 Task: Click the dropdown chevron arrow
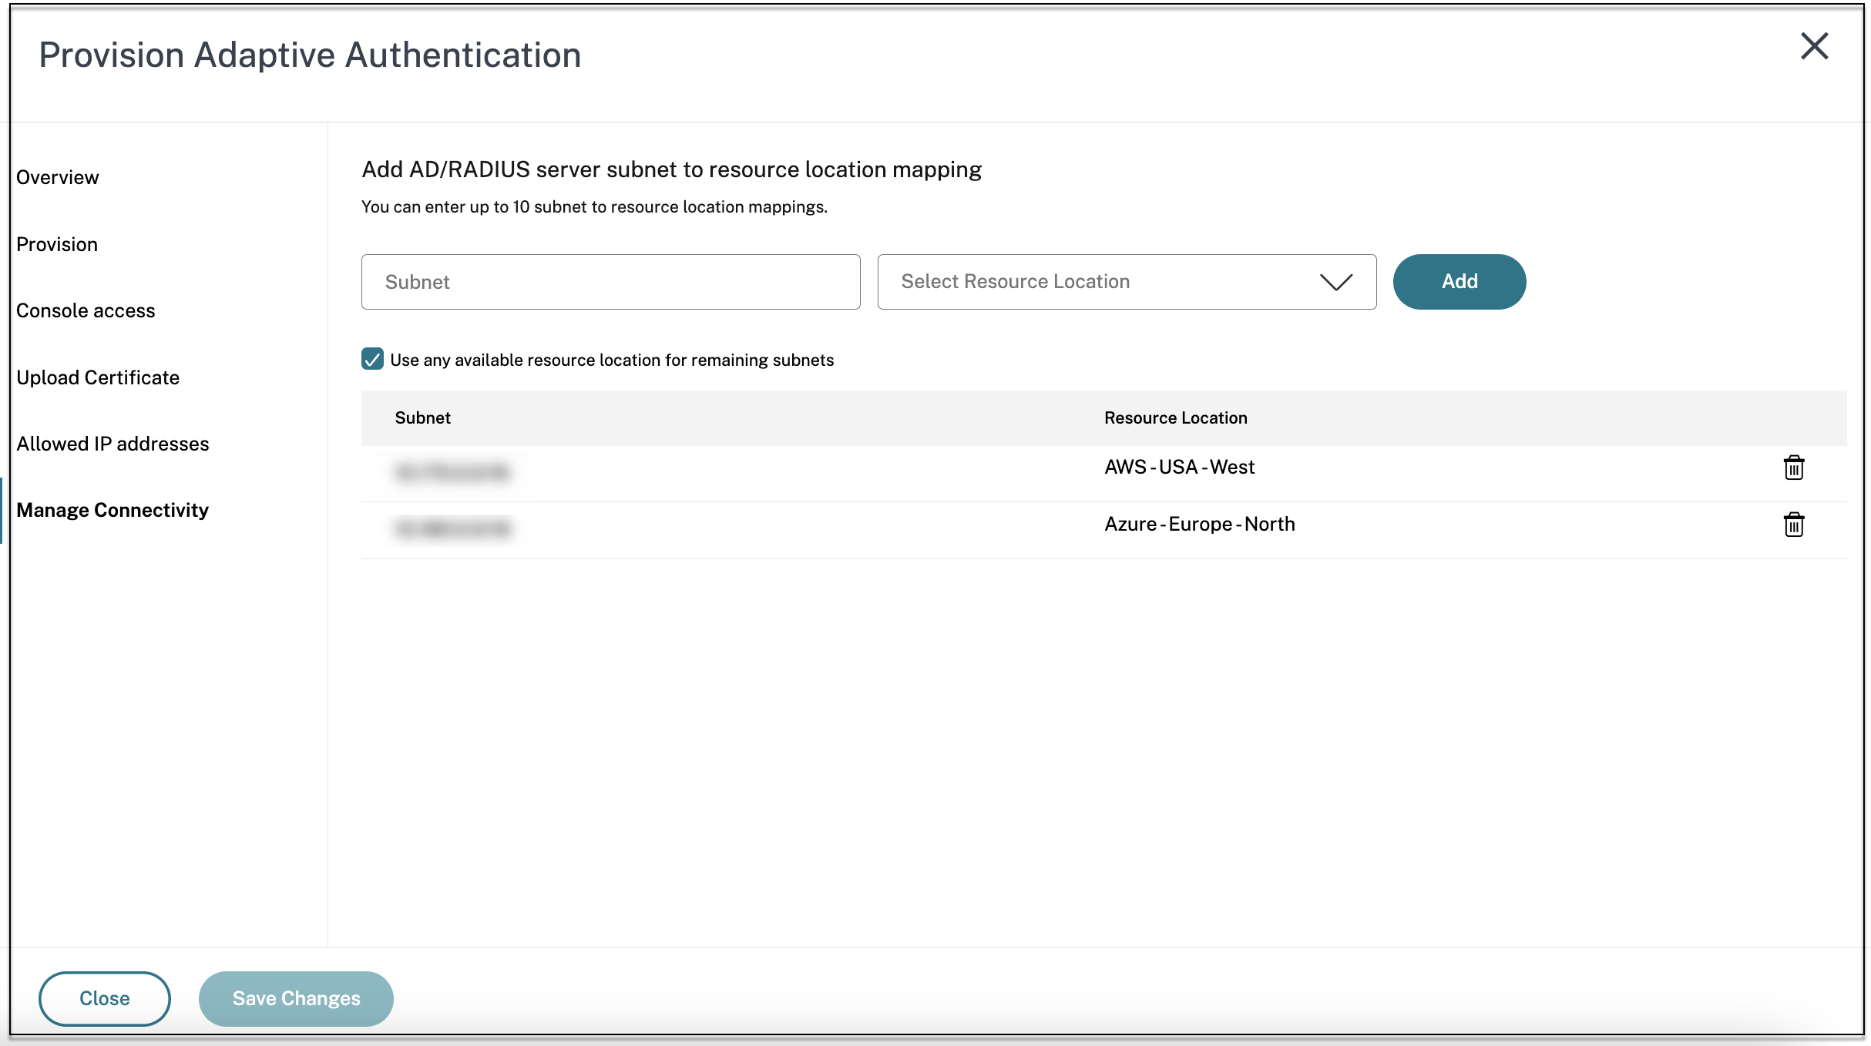click(x=1335, y=282)
